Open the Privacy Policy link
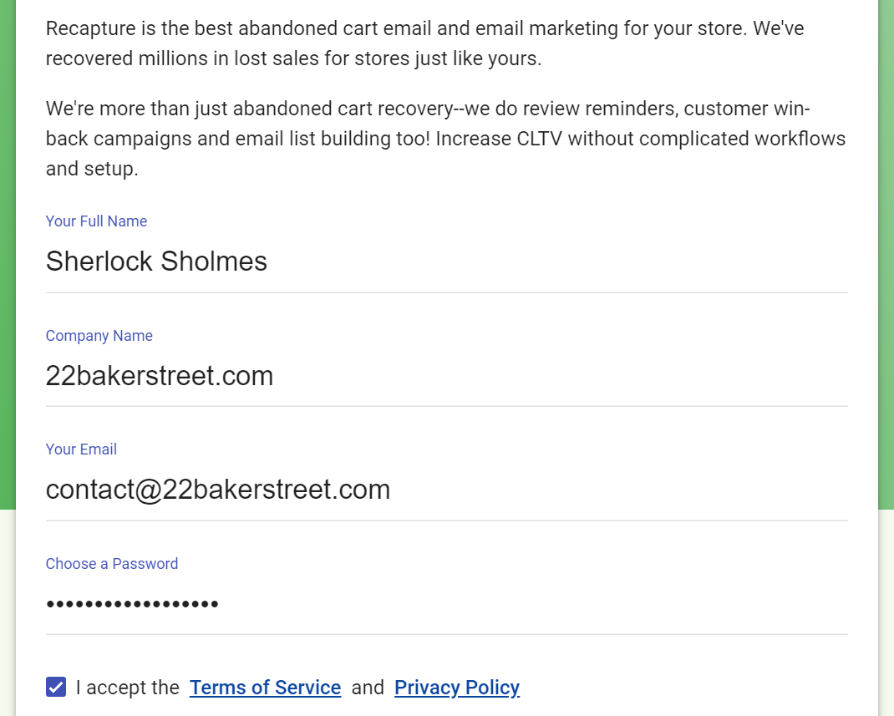The height and width of the screenshot is (716, 894). 456,688
